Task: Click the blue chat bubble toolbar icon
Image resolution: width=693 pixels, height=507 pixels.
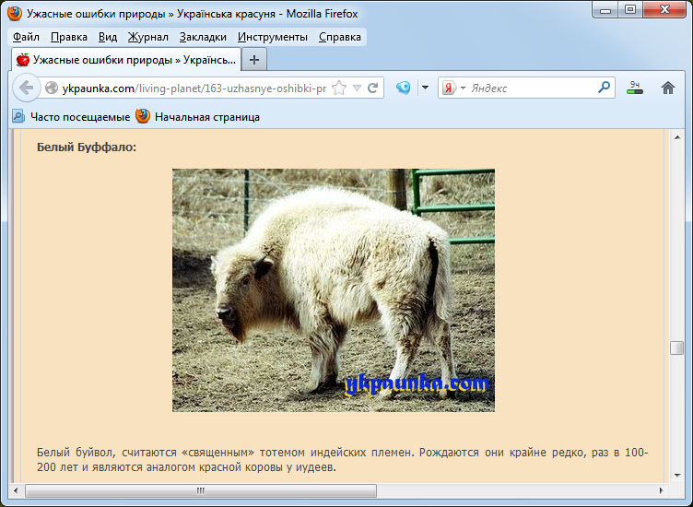Action: [x=403, y=88]
